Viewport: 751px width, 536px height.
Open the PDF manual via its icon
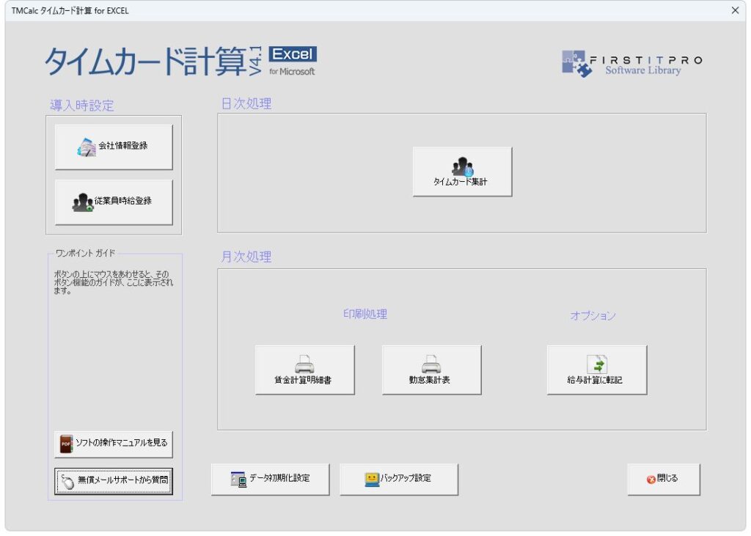[x=67, y=444]
